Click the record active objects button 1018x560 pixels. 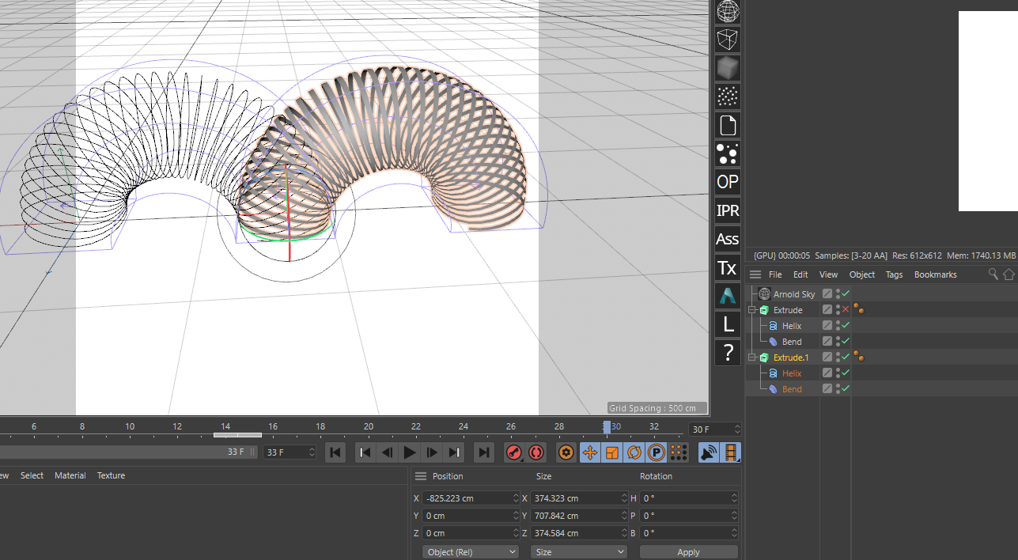514,452
